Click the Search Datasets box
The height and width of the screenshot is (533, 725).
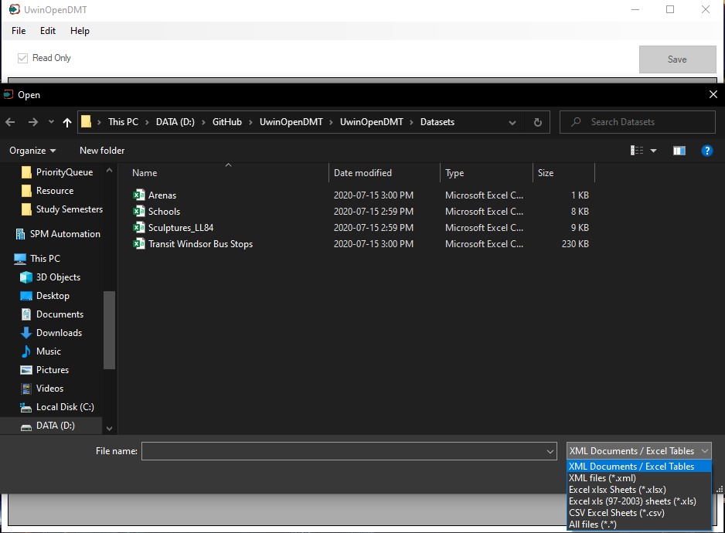637,122
